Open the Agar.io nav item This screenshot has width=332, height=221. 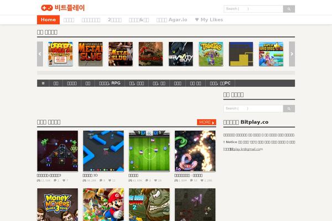point(172,20)
